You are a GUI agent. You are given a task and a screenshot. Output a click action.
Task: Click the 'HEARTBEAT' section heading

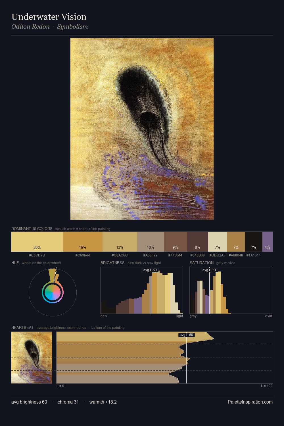[x=22, y=327]
